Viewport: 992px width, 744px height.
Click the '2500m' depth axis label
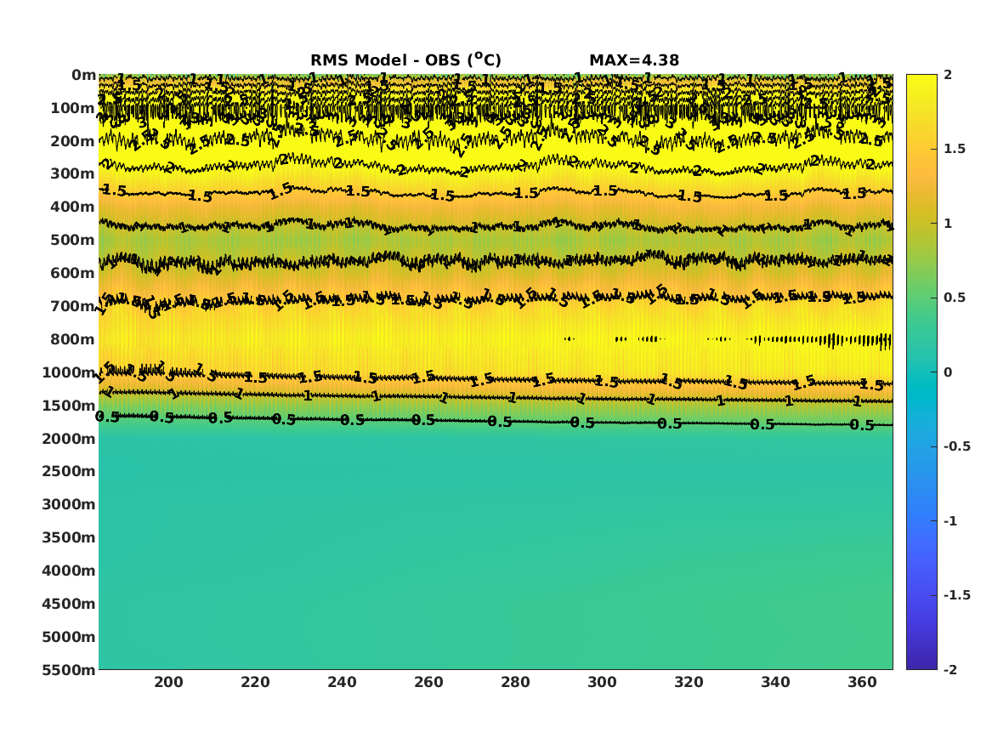(x=69, y=471)
